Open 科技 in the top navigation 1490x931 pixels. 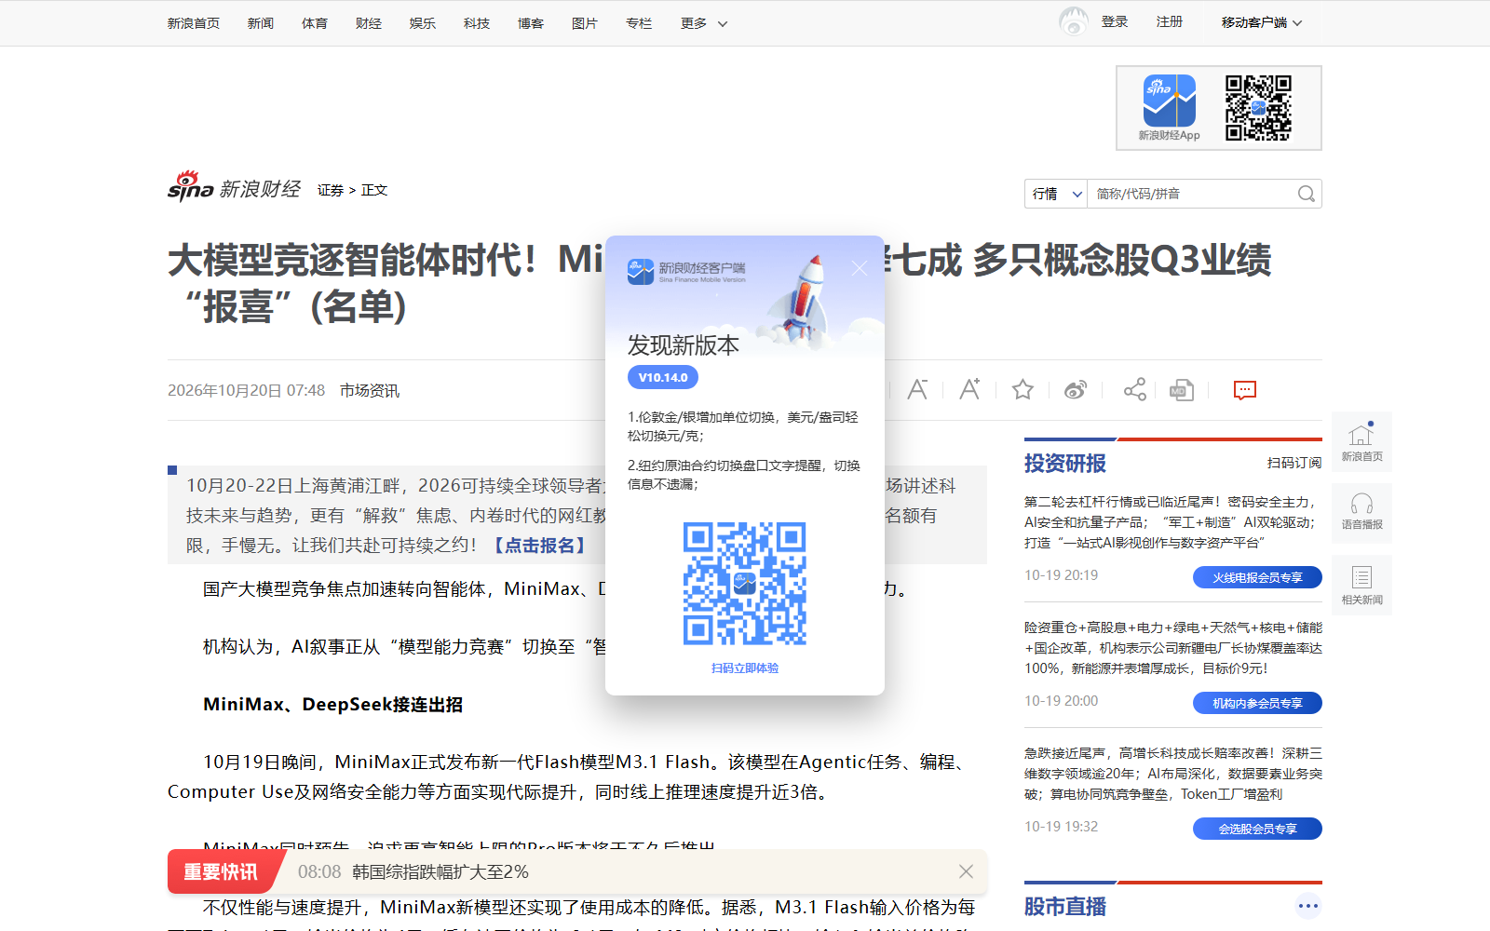(x=477, y=23)
